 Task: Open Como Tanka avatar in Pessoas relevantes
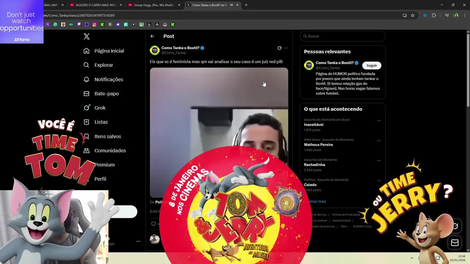[309, 65]
